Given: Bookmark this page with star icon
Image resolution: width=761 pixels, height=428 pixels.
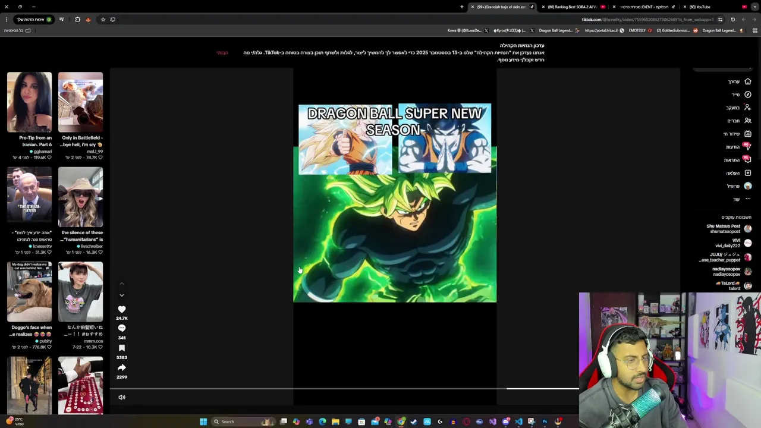Looking at the screenshot, I should pyautogui.click(x=103, y=20).
